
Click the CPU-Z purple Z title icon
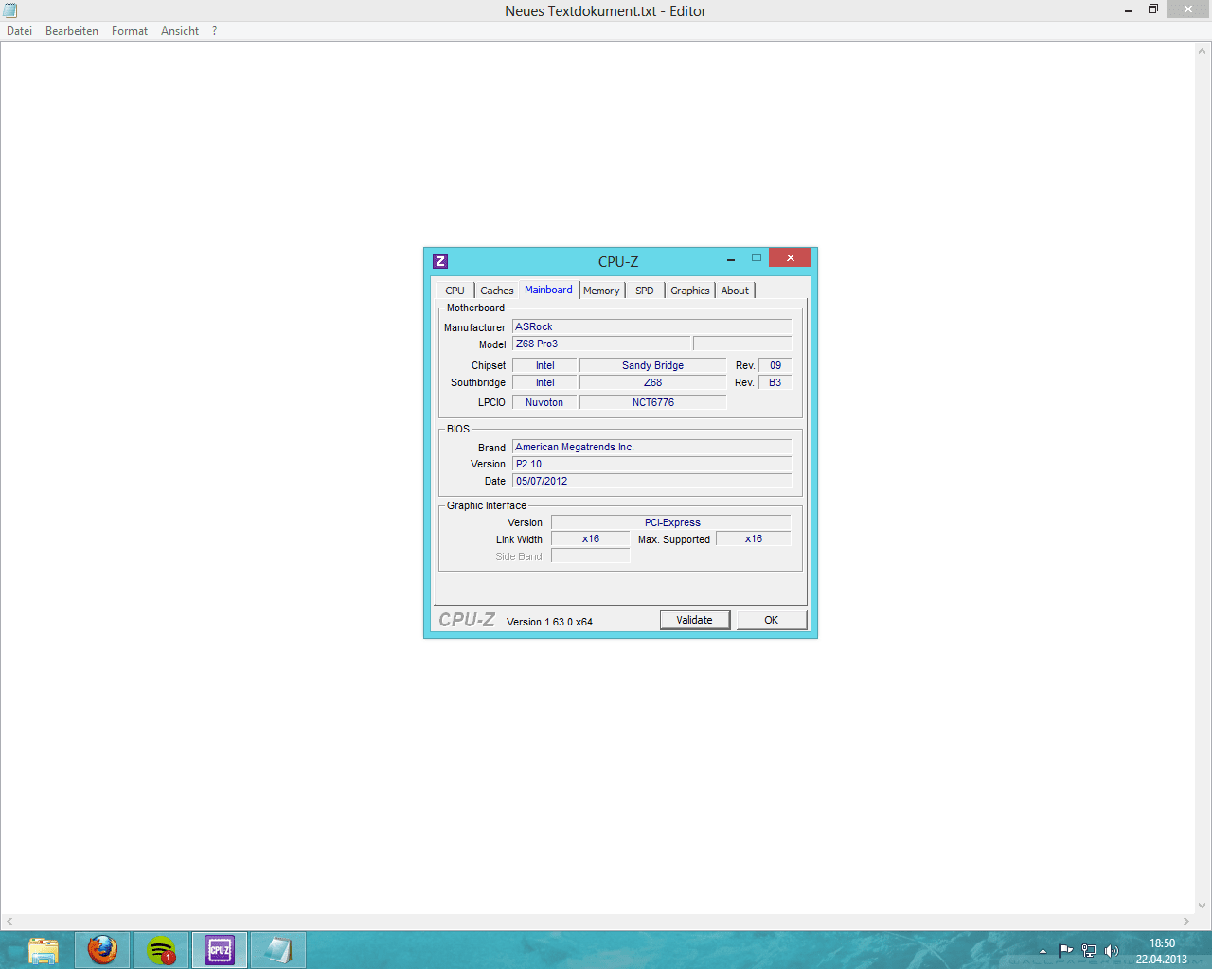[440, 261]
